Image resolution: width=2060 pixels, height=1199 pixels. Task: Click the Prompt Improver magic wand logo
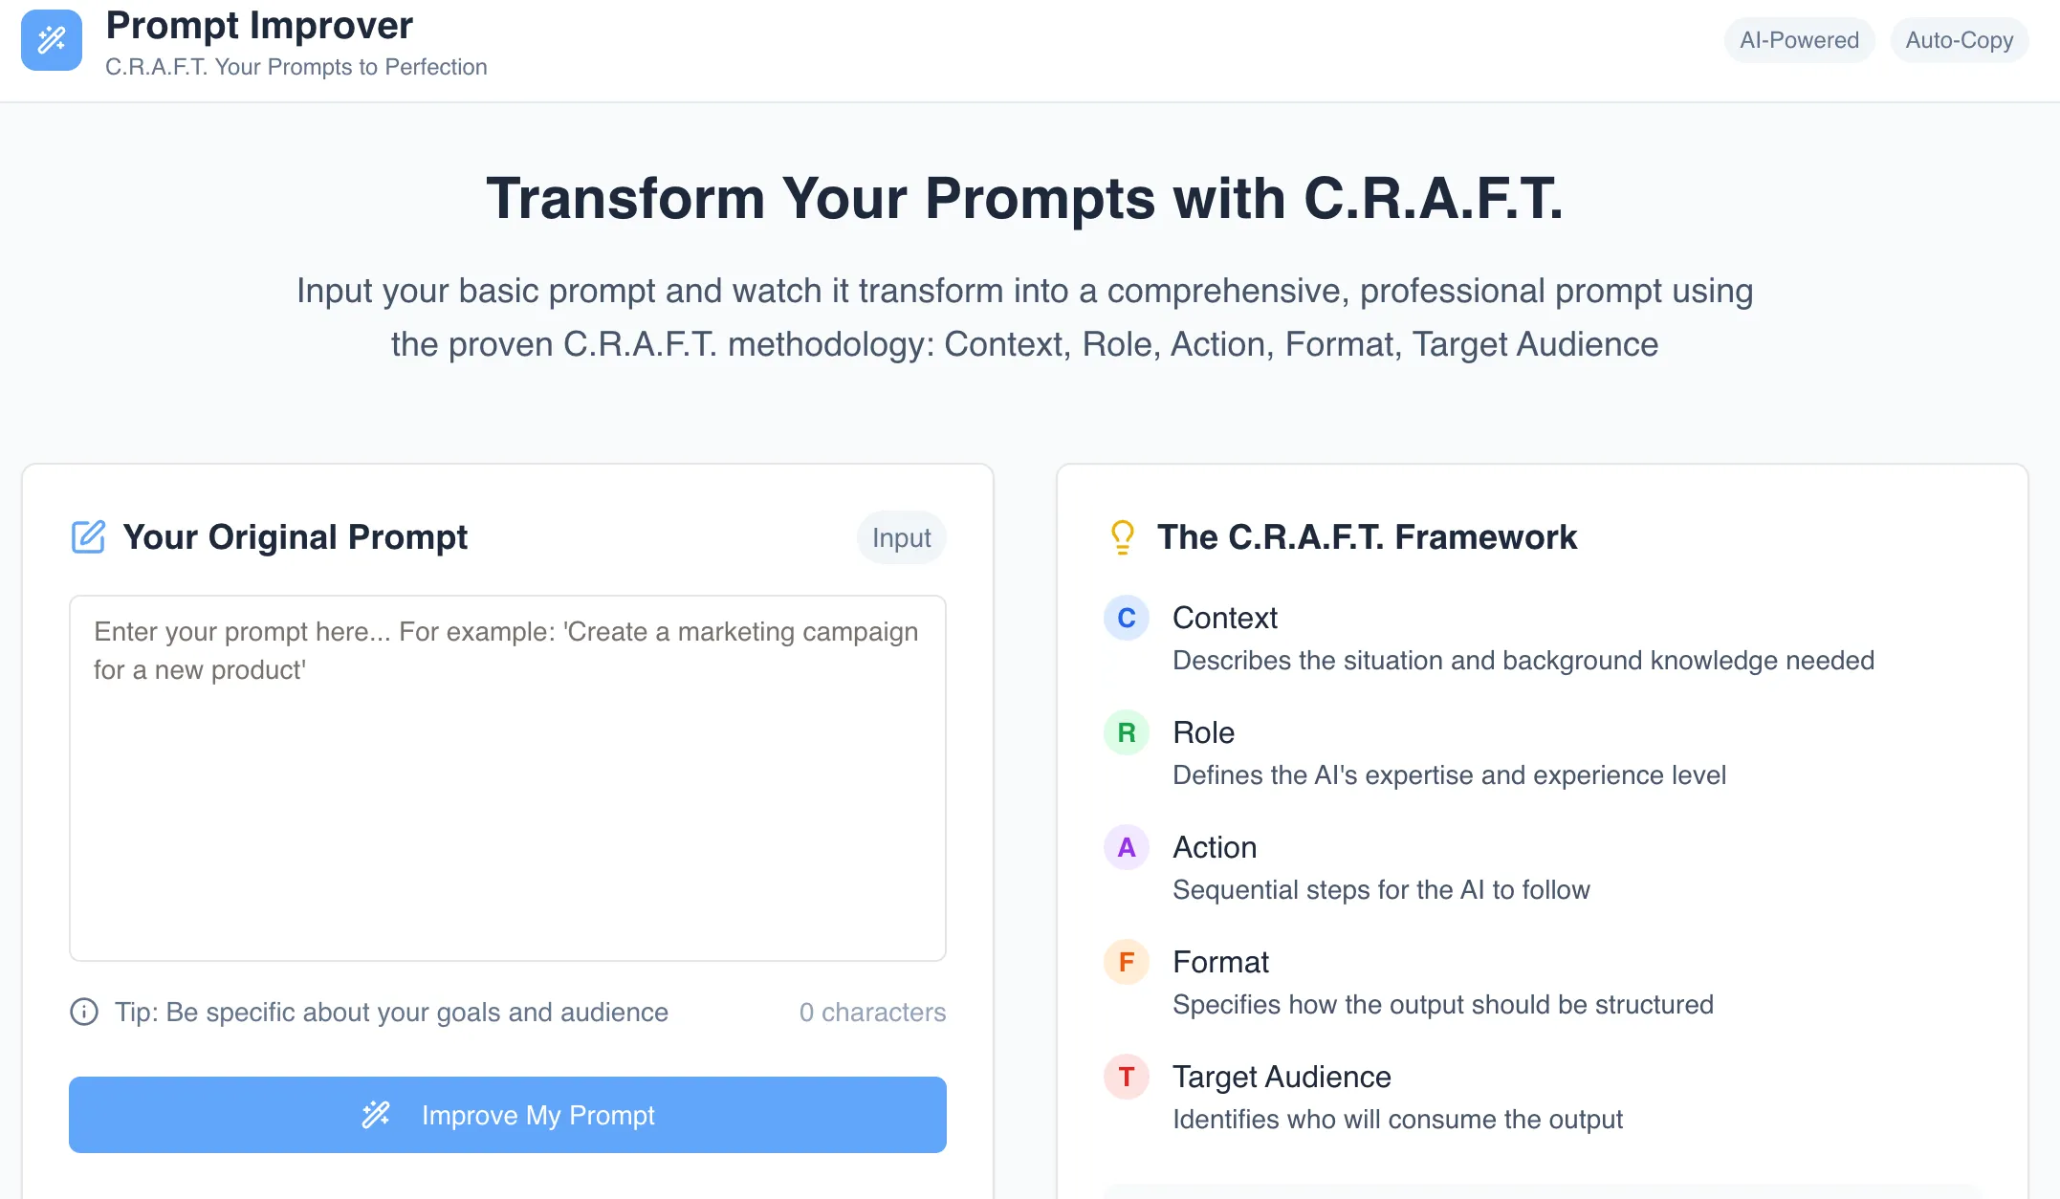pyautogui.click(x=52, y=40)
